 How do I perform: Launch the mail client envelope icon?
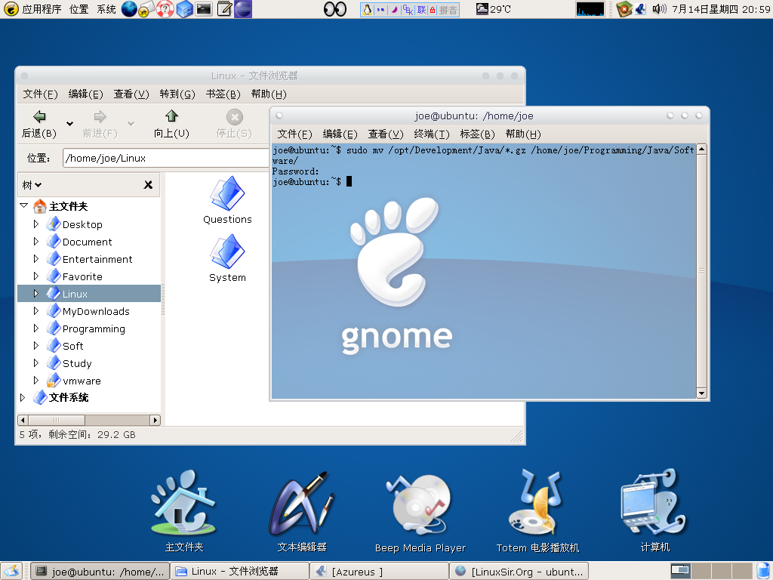tap(146, 9)
